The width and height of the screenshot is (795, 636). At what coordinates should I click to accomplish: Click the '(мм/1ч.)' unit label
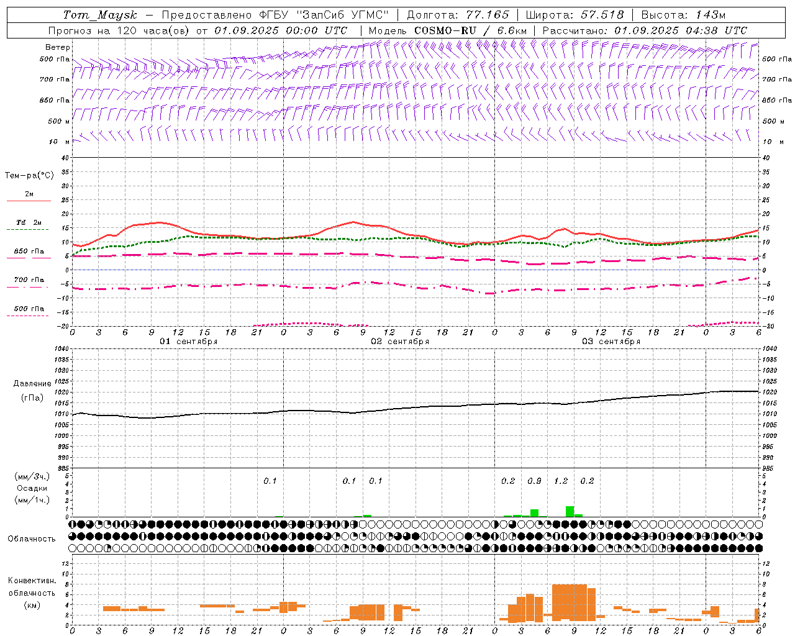(x=32, y=500)
